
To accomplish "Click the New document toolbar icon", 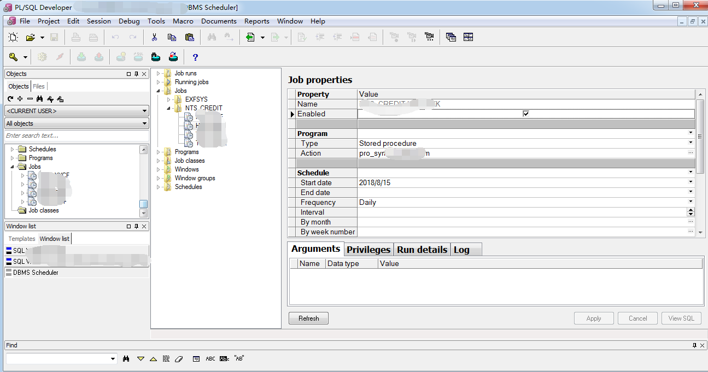I will (13, 37).
